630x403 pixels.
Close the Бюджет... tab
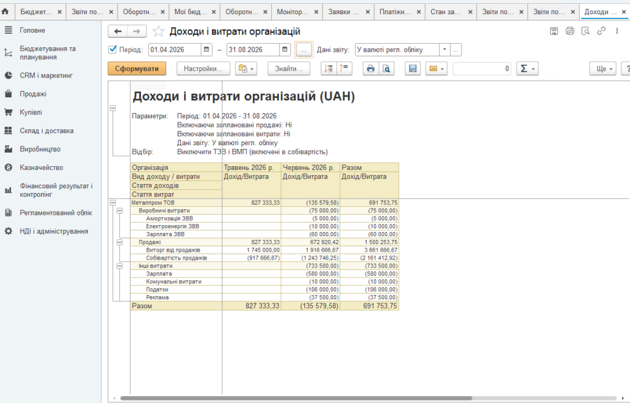click(x=60, y=12)
